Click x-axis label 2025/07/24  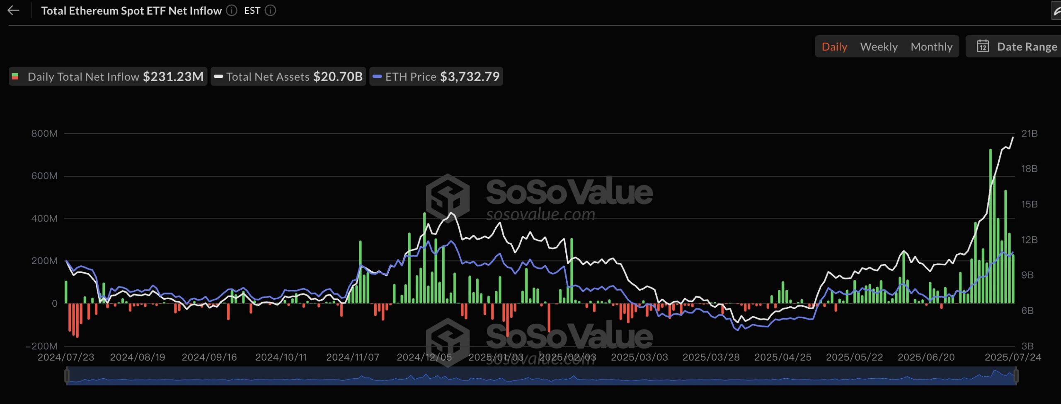pos(1013,357)
